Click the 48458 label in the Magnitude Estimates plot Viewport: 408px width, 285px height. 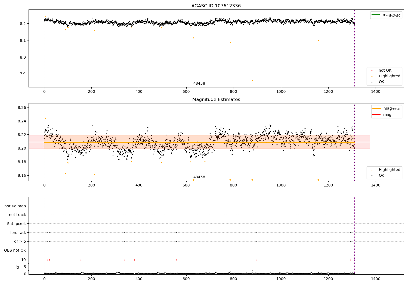(x=199, y=177)
